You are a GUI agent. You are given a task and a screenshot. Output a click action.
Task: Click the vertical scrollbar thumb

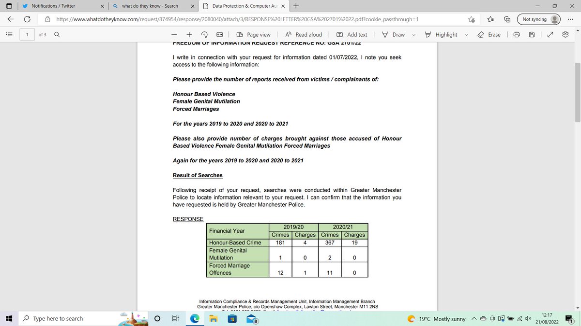(577, 92)
